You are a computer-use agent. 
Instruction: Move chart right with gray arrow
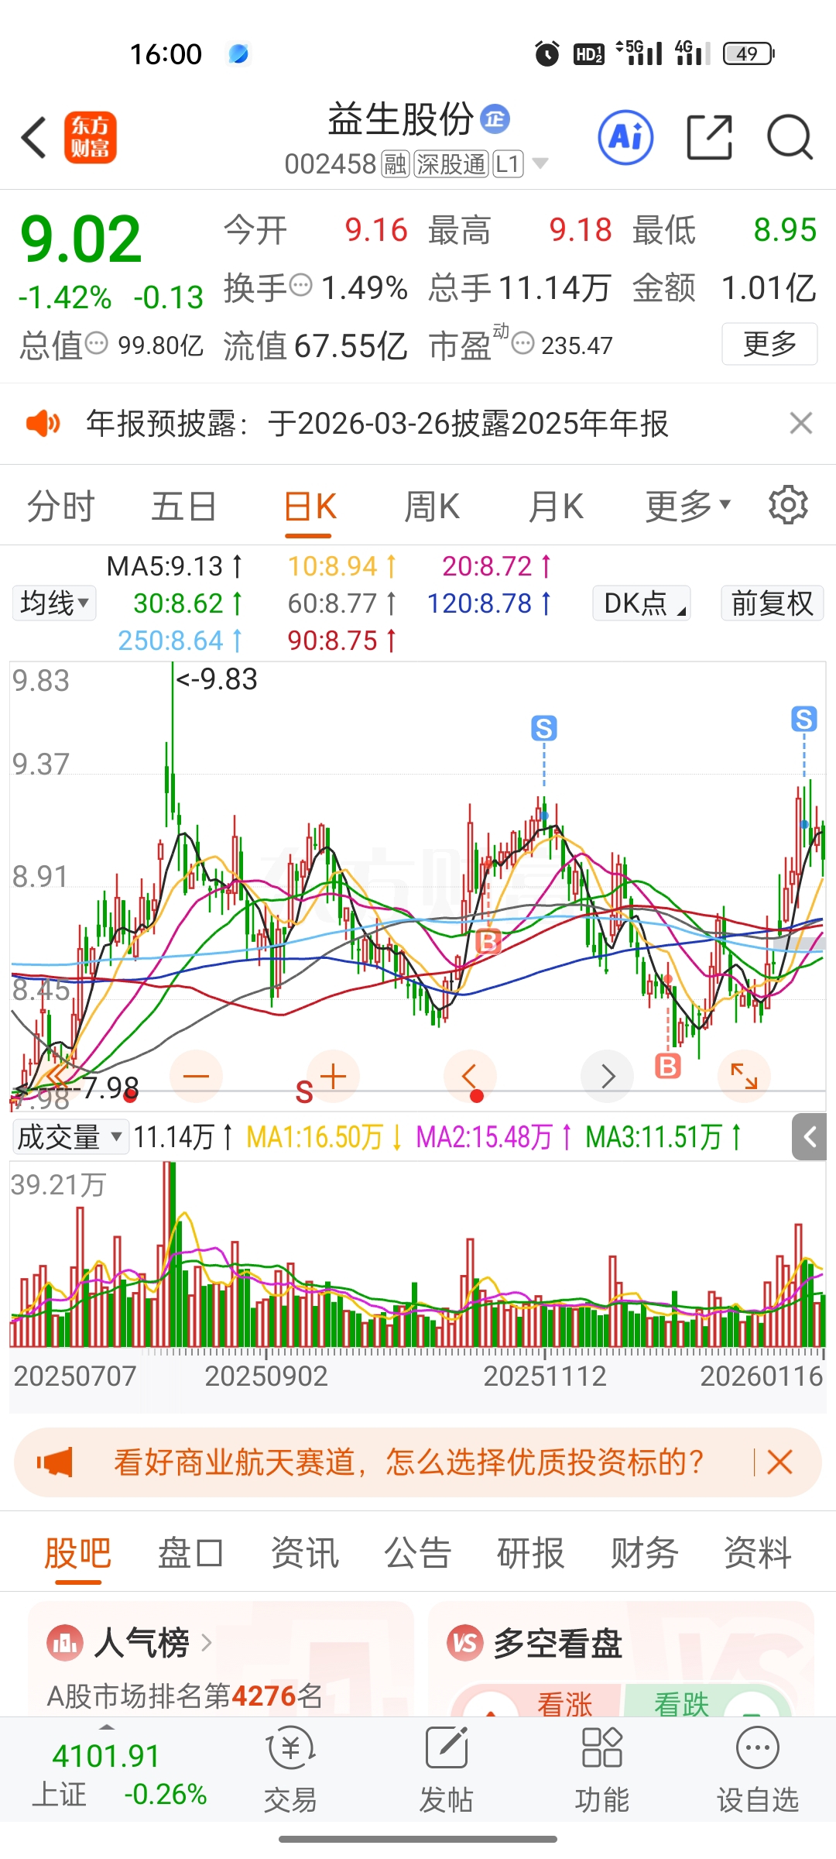click(x=608, y=1076)
